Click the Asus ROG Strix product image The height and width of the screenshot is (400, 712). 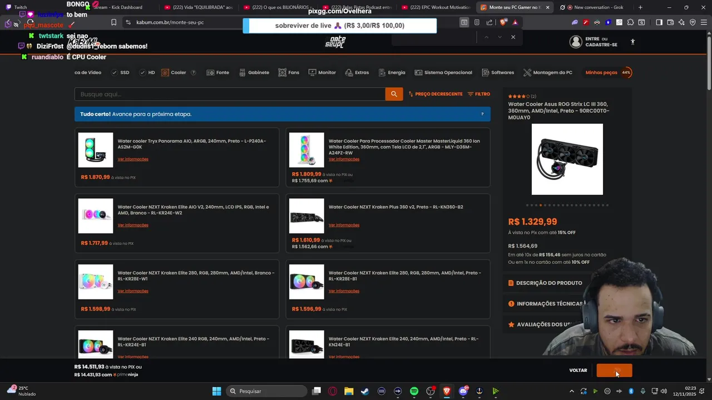click(567, 159)
